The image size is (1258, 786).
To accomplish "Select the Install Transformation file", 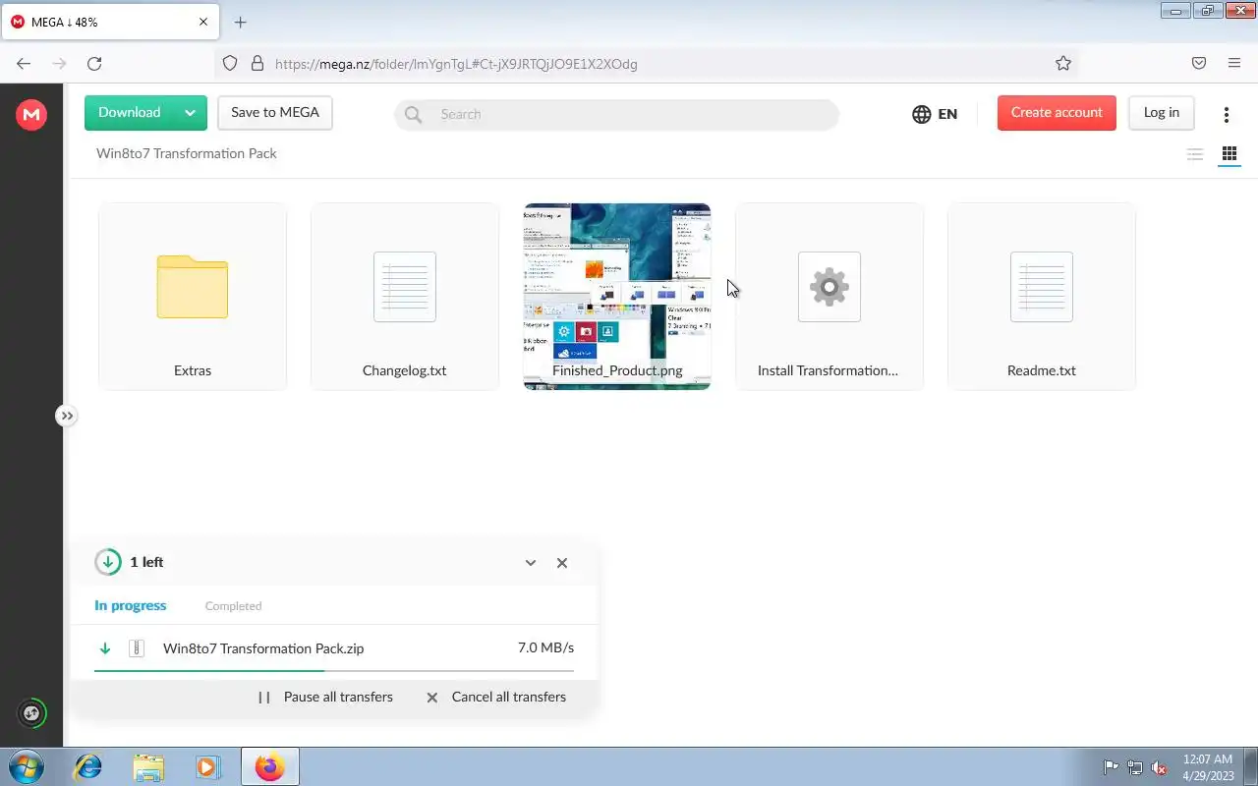I will (829, 297).
